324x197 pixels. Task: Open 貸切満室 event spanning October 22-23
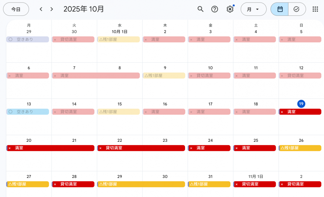pos(141,148)
